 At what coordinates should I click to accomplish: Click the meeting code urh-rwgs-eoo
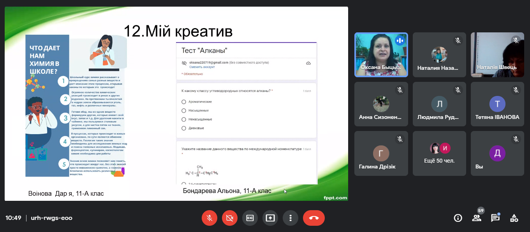pyautogui.click(x=51, y=218)
